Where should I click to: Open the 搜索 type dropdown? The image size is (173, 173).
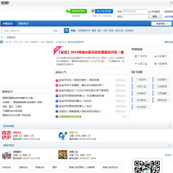(x=57, y=31)
